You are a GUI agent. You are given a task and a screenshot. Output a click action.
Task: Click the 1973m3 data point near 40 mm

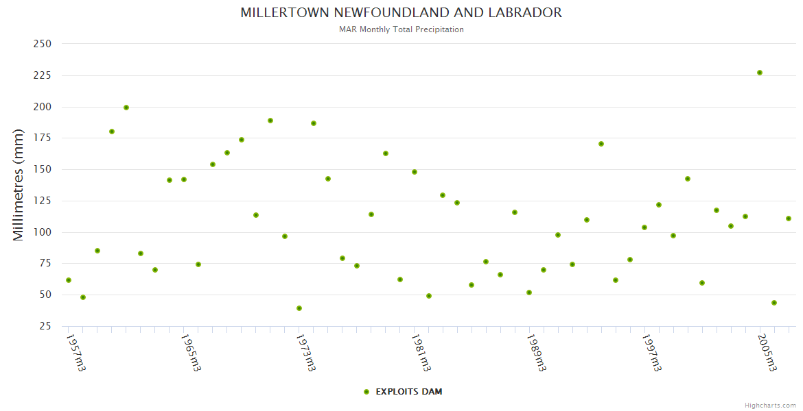coord(299,308)
